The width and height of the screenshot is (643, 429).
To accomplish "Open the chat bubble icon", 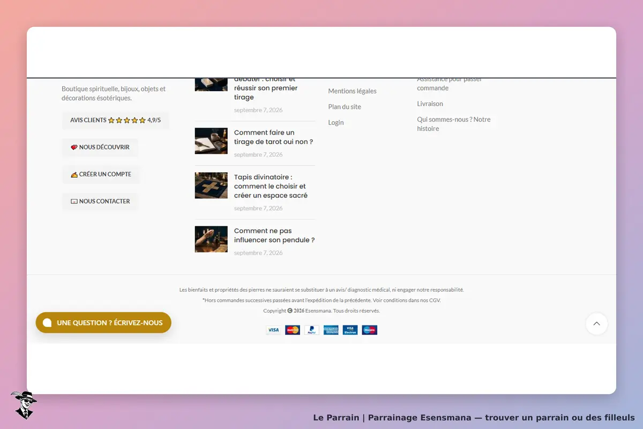I will (x=47, y=323).
